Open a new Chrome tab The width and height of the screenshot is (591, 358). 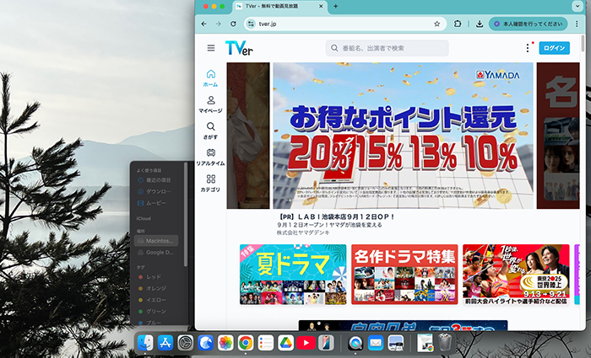click(x=335, y=7)
